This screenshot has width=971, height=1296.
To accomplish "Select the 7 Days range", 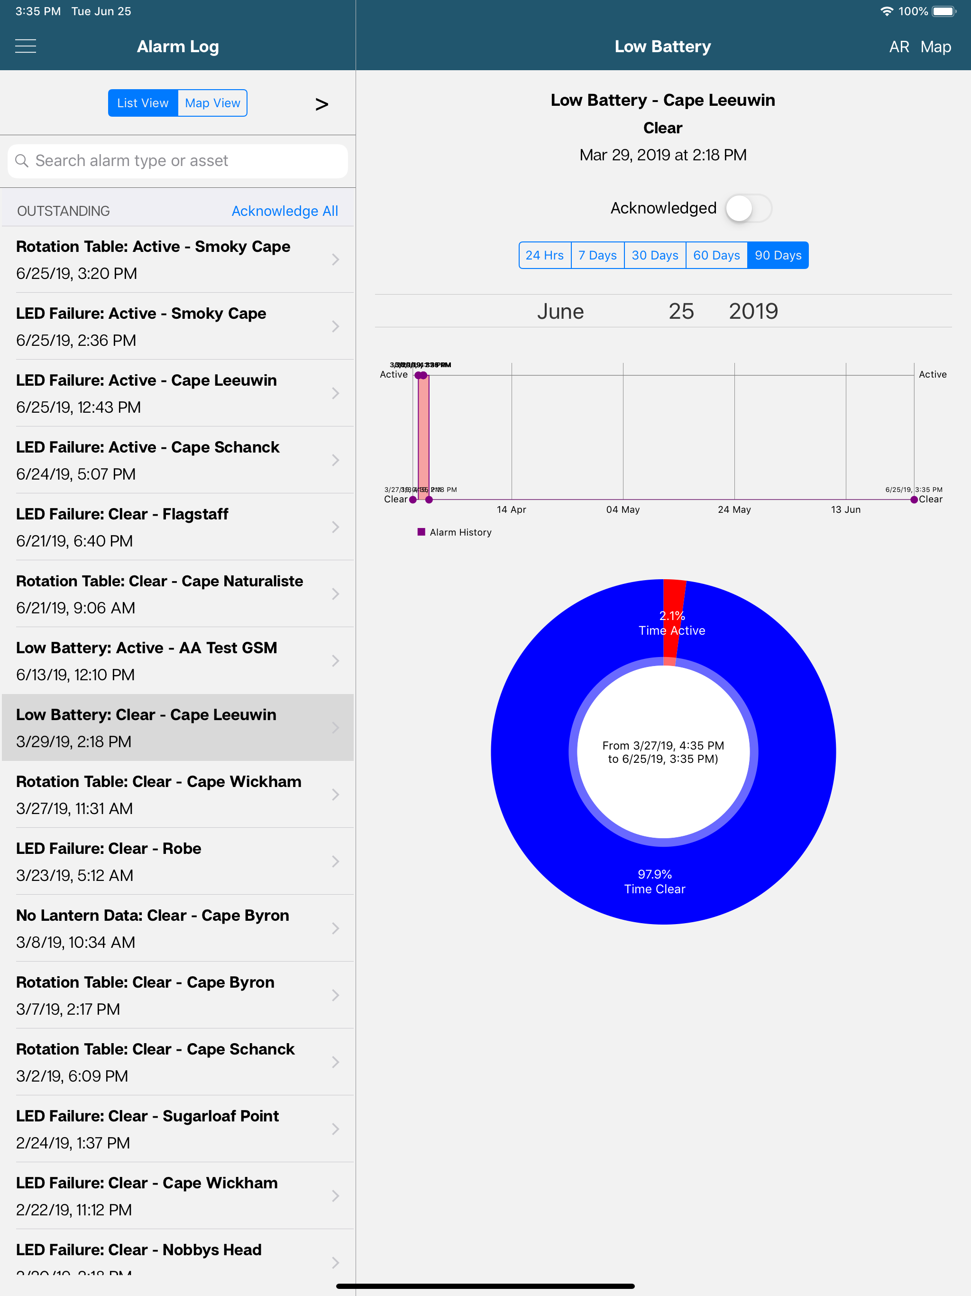I will (597, 255).
